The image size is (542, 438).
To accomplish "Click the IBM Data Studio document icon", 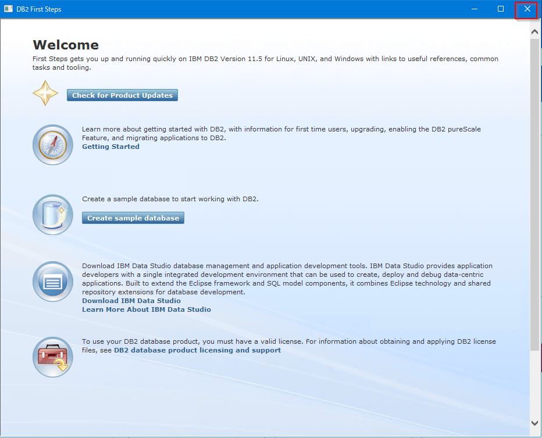I will pyautogui.click(x=52, y=282).
